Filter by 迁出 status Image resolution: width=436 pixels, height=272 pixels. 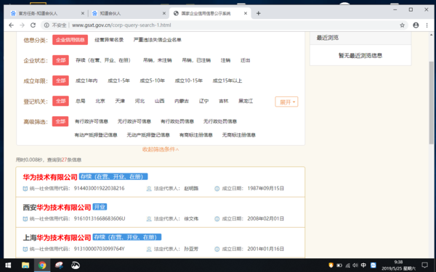click(246, 60)
